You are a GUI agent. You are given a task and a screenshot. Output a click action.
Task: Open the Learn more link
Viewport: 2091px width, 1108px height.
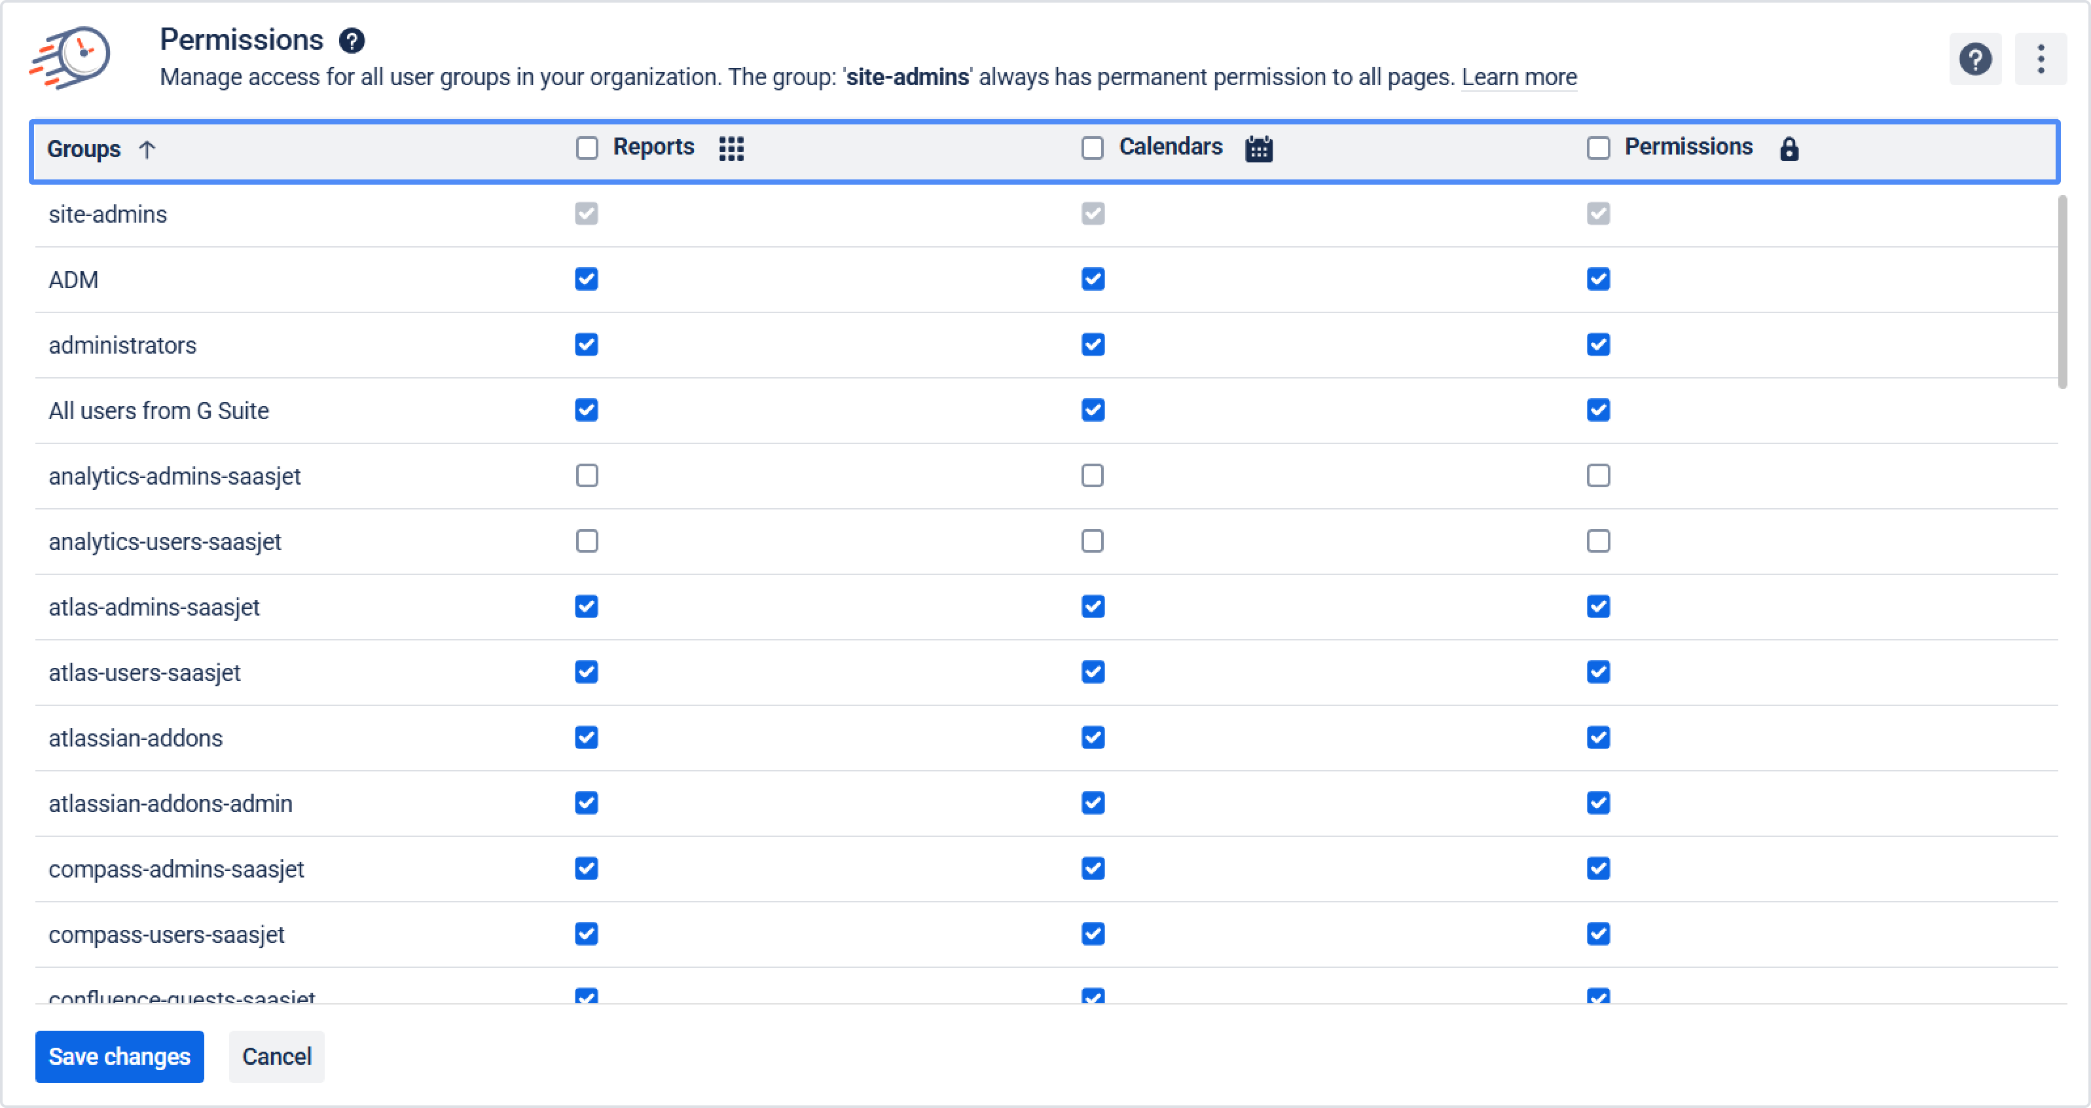pyautogui.click(x=1519, y=77)
